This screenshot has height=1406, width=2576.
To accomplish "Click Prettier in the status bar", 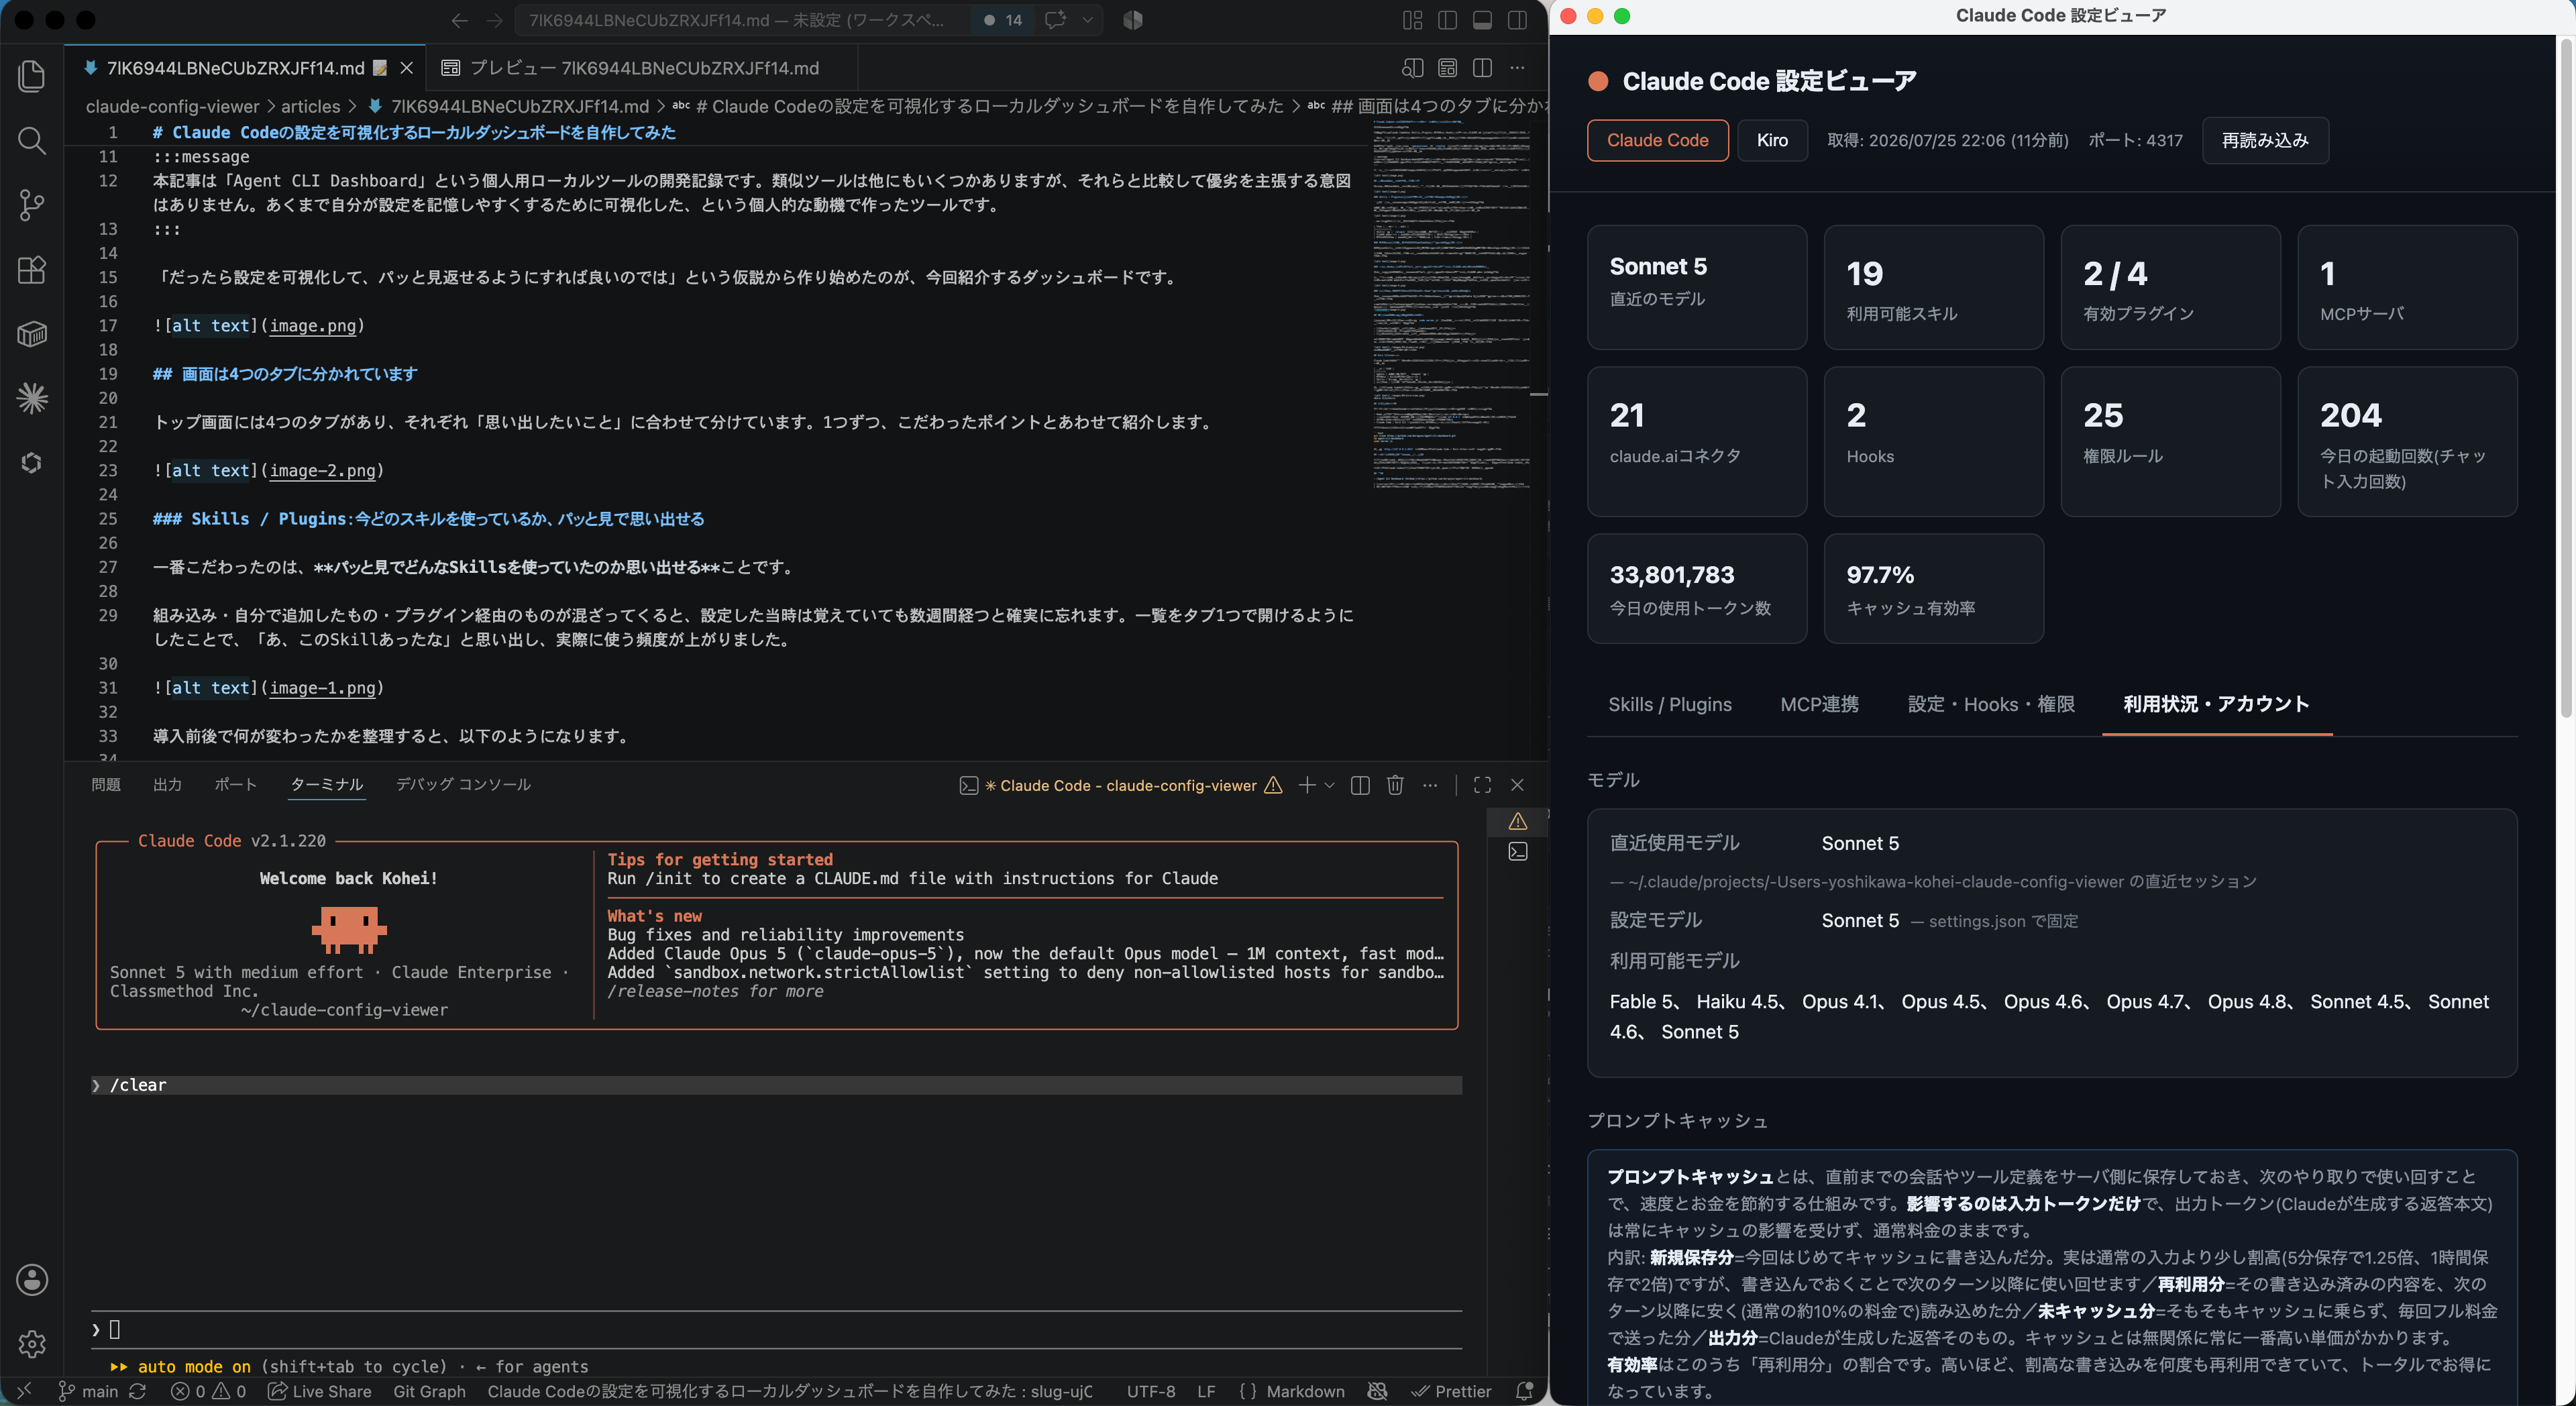I will pyautogui.click(x=1451, y=1391).
